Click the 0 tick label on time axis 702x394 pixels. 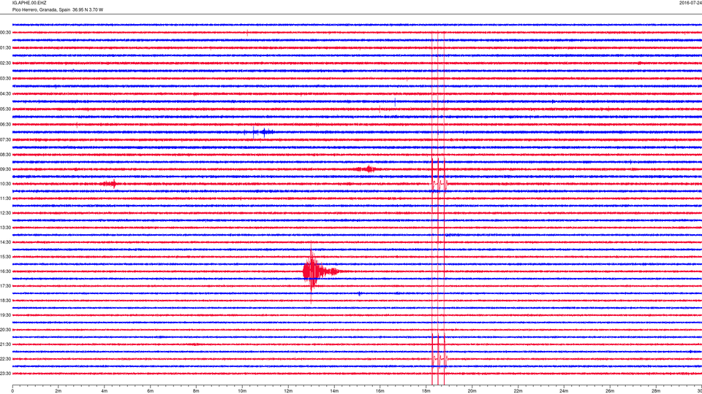point(12,391)
